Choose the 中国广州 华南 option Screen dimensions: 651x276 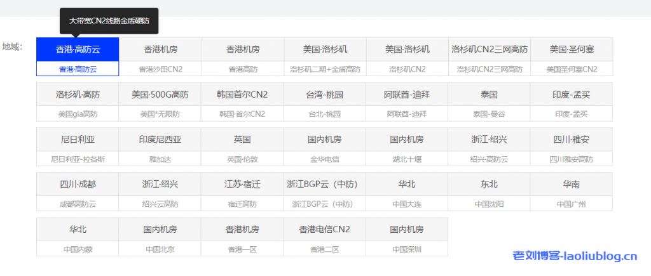(572, 192)
